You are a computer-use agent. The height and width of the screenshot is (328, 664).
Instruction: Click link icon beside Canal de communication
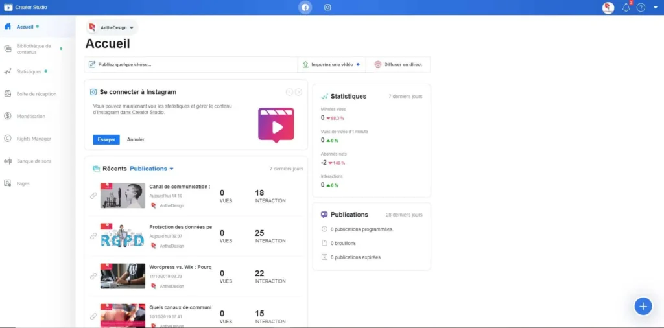93,196
